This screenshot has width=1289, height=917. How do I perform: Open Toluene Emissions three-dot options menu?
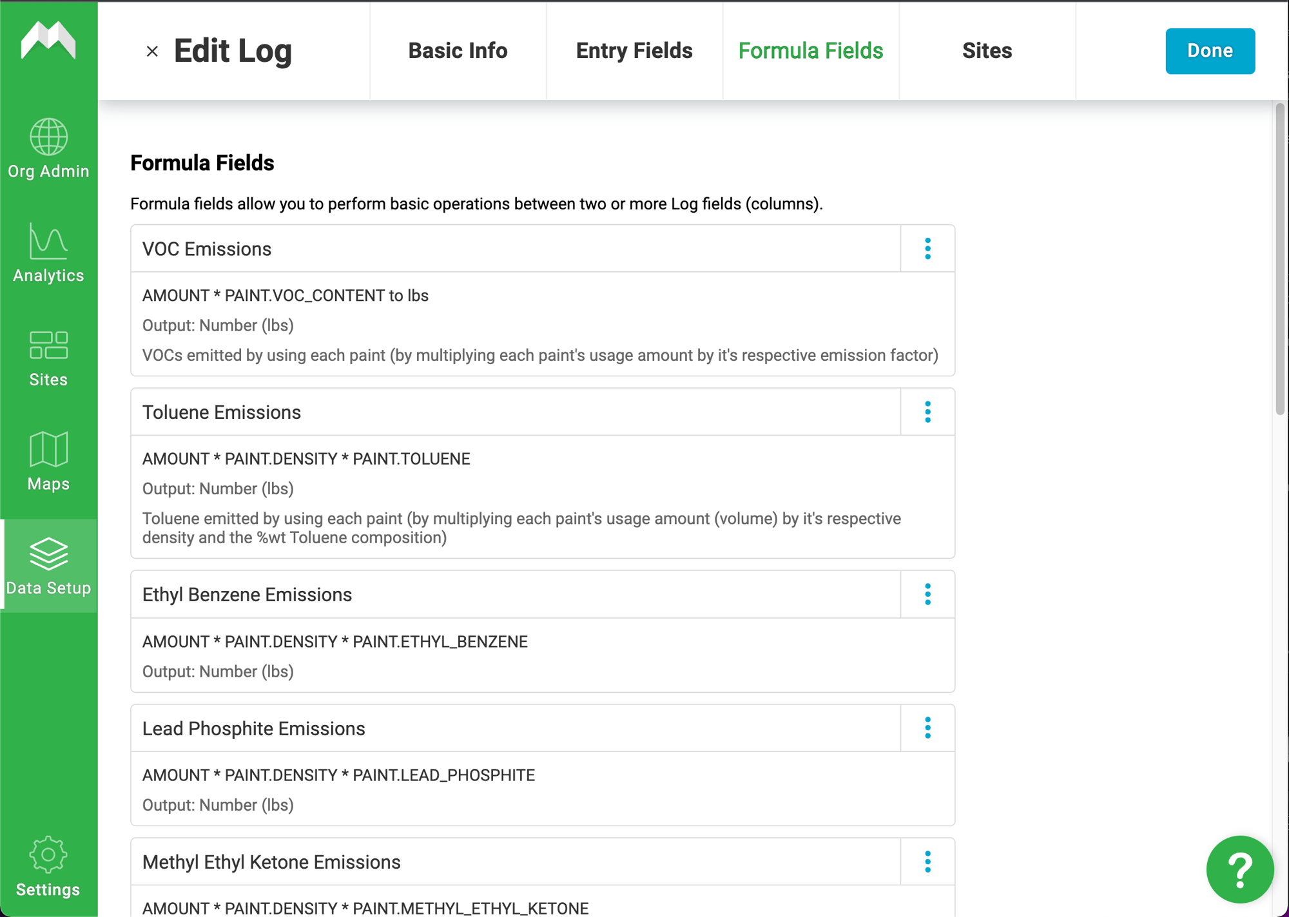[927, 412]
